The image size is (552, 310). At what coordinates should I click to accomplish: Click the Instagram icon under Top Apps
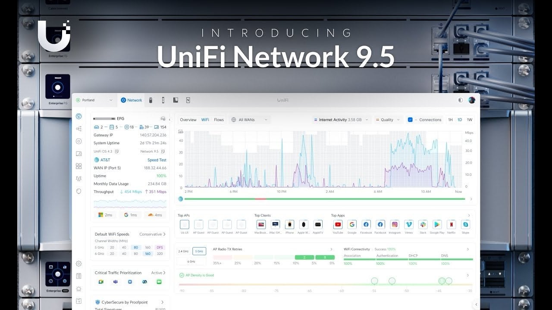tap(394, 224)
